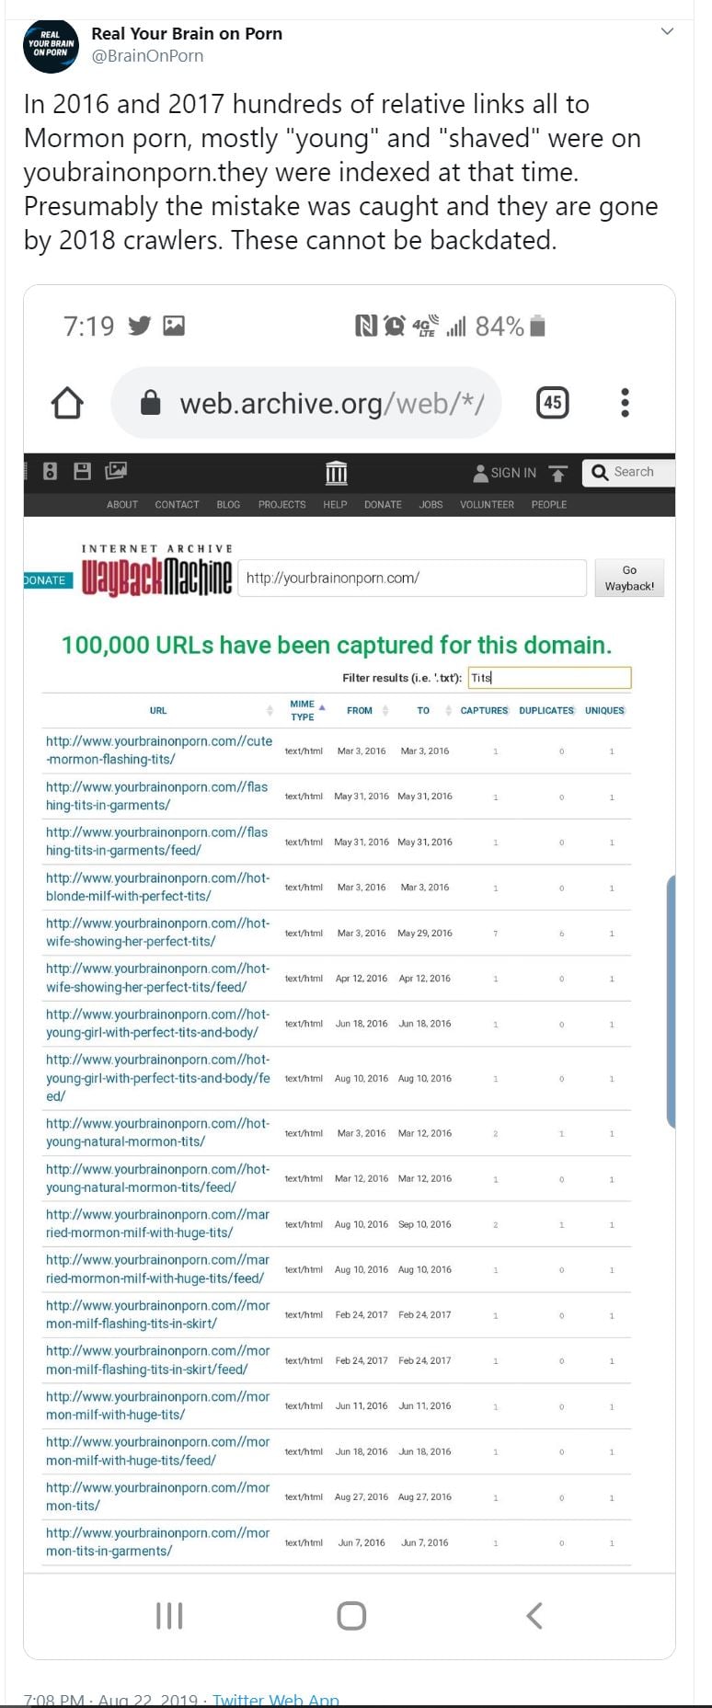Open the Twitter Web App link
712x1708 pixels.
(275, 1700)
